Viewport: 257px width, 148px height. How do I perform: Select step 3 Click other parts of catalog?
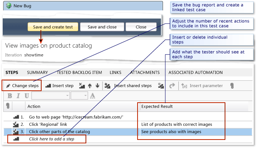59,131
